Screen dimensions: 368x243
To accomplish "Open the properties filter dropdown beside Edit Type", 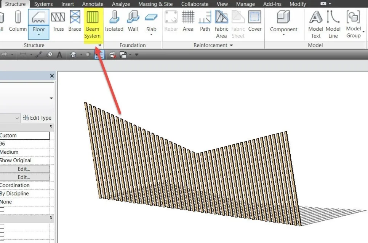I will point(17,118).
